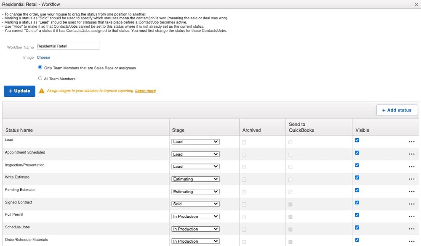Check Archived for Appointment Scheduled status
Image resolution: width=421 pixels, height=246 pixels.
(244, 155)
